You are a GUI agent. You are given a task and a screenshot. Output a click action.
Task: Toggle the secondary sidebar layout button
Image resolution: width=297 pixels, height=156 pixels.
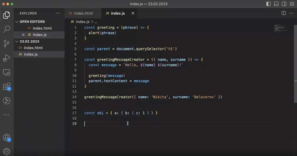[284, 4]
